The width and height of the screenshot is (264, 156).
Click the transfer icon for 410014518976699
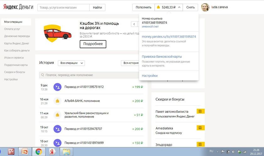tap(58, 143)
